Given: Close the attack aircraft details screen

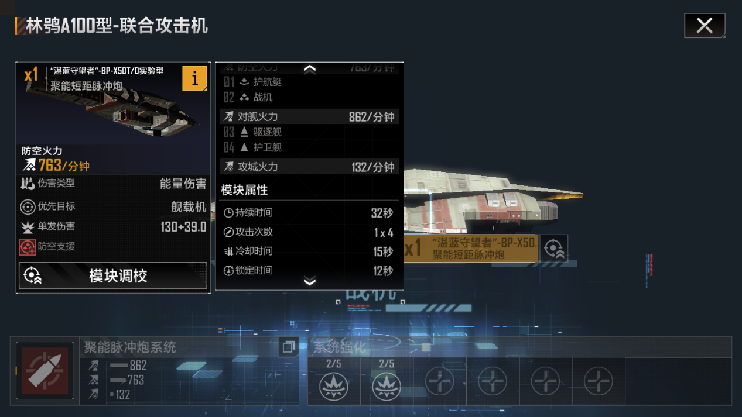Looking at the screenshot, I should coord(705,25).
